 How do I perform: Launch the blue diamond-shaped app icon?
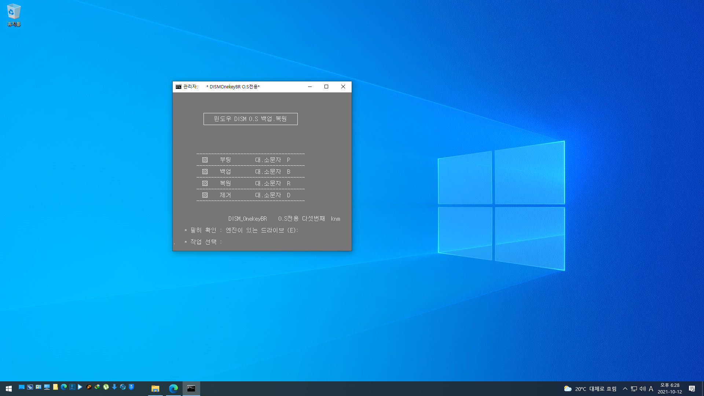123,387
